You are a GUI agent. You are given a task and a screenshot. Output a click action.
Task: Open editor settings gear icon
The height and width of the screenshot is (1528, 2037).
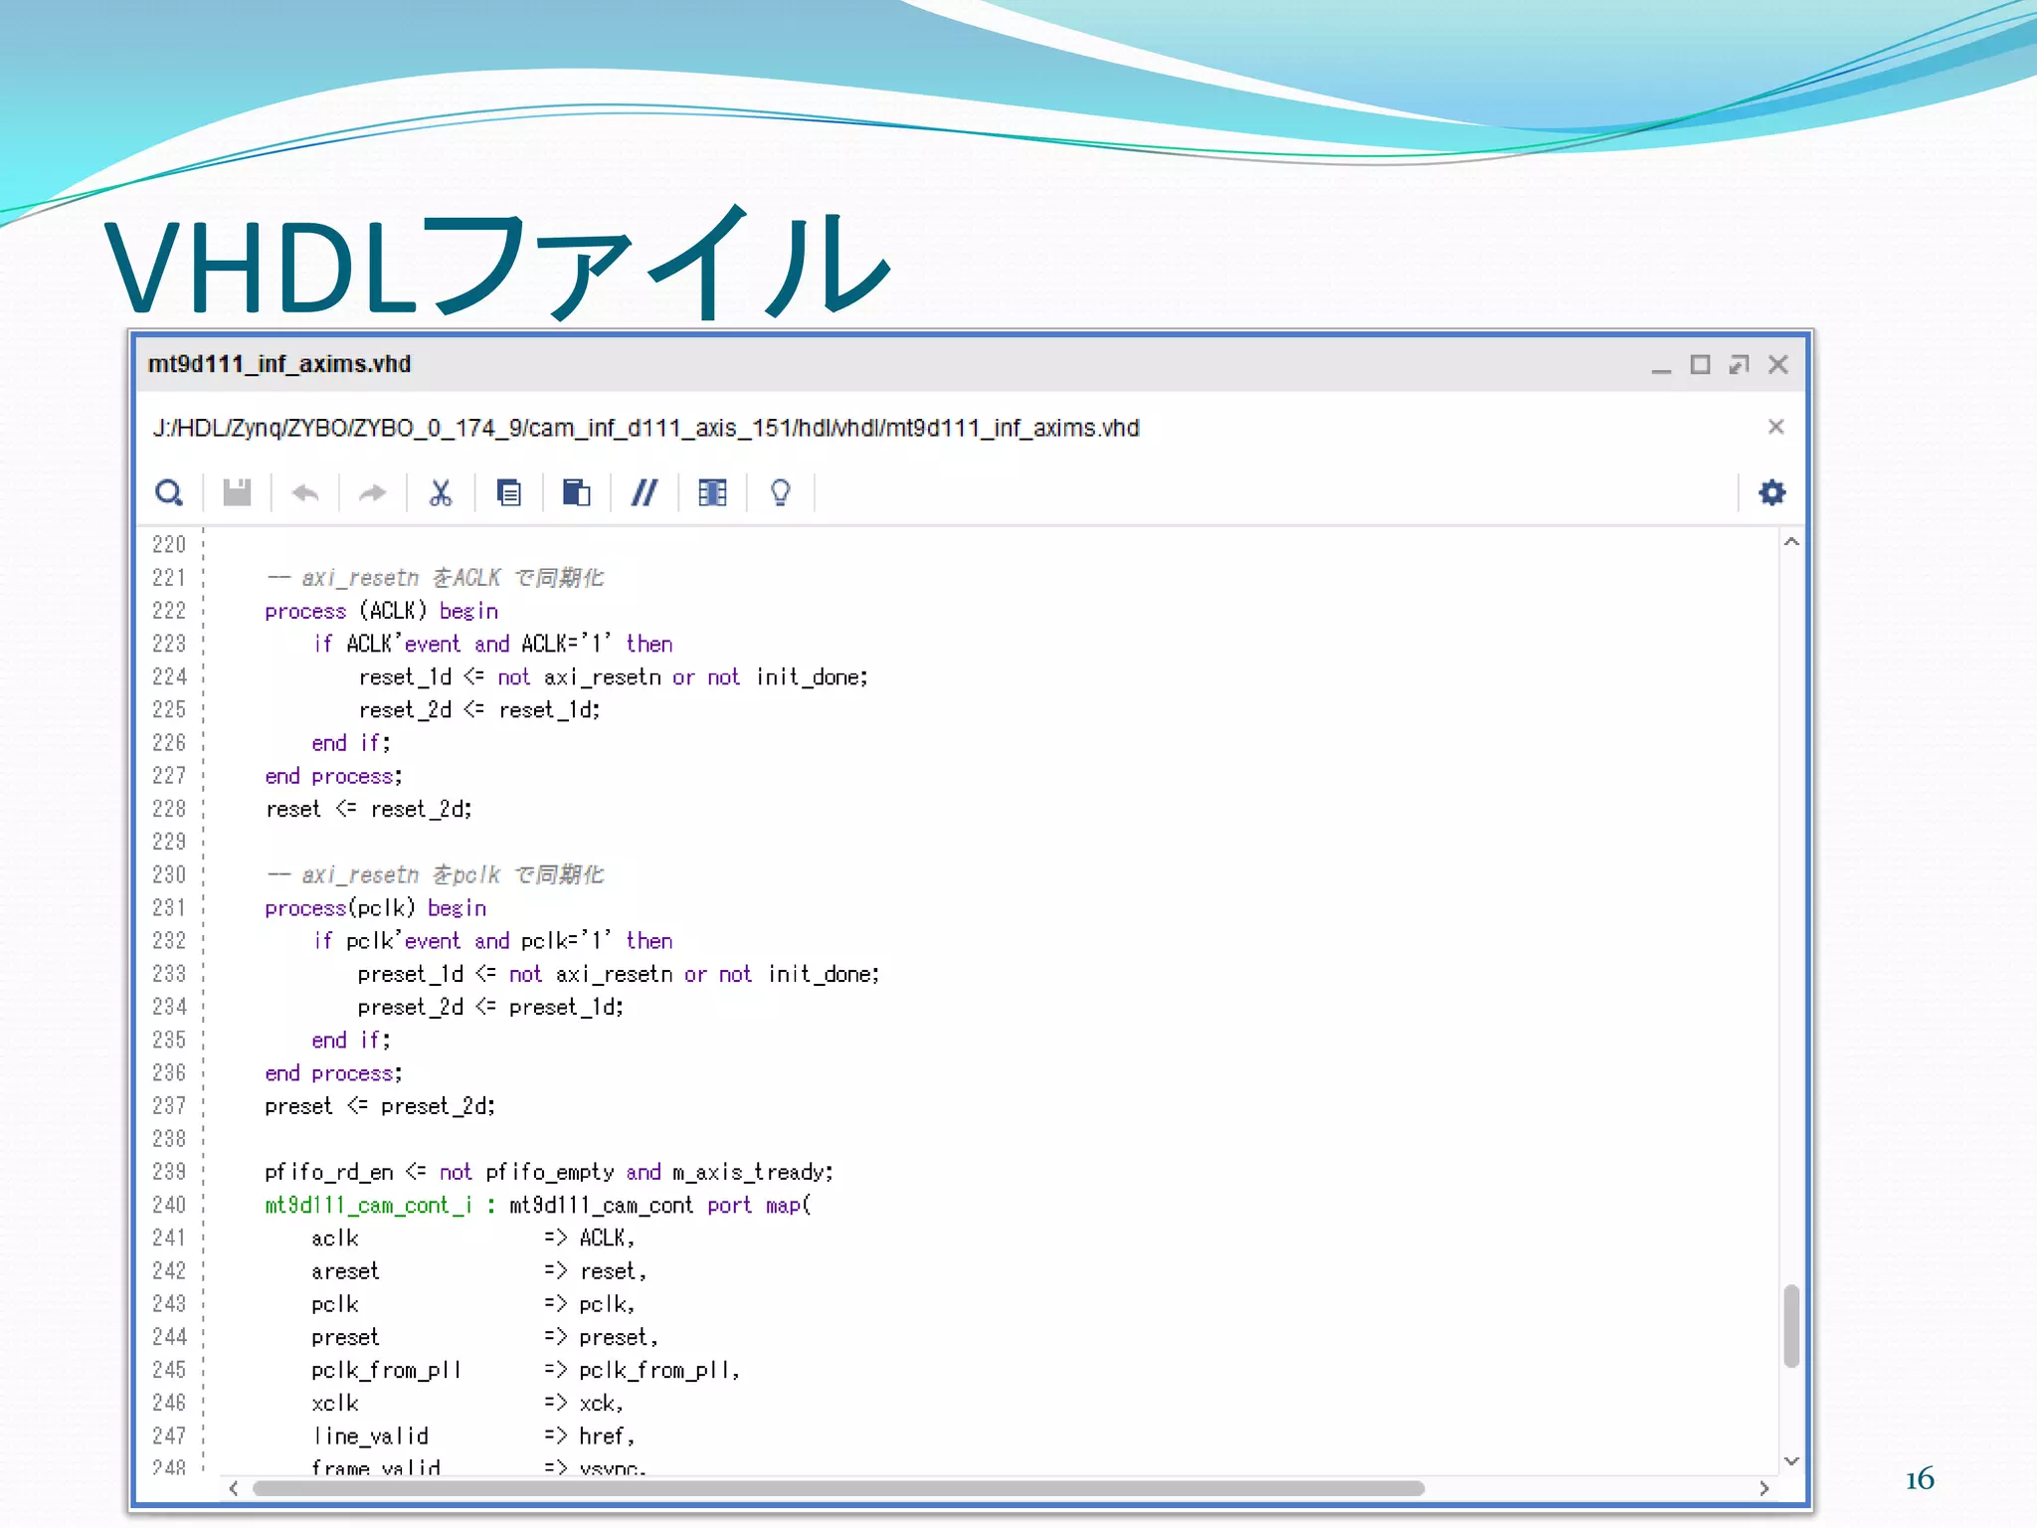pyautogui.click(x=1771, y=492)
